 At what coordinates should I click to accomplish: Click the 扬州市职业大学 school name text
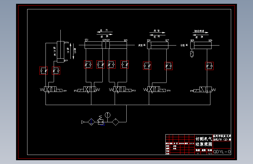pyautogui.click(x=222, y=136)
